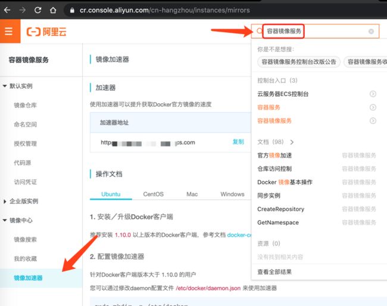
Task: Reload the page with the refresh icon
Action: click(38, 10)
